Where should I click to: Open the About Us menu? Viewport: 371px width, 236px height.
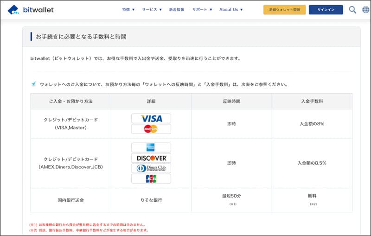click(231, 10)
